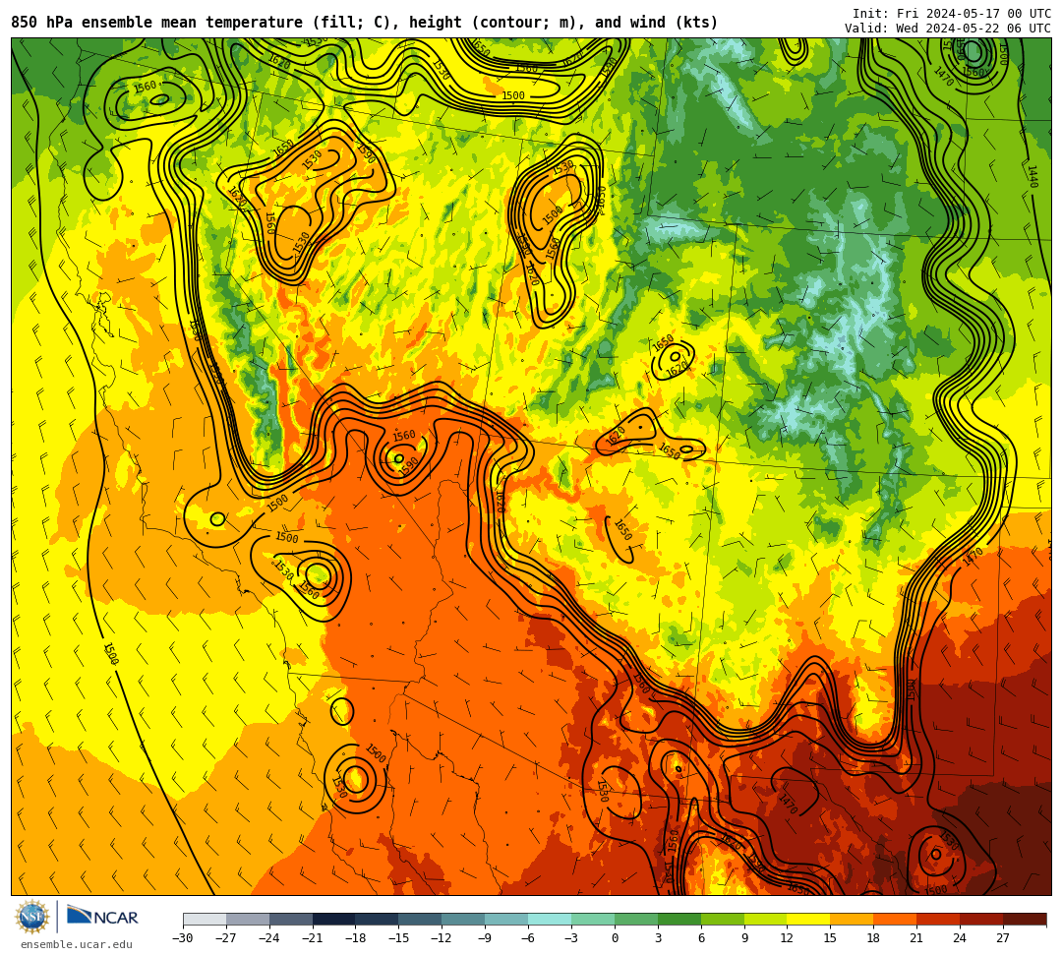The image size is (1062, 957).
Task: Pick the teal −12 to −9 colorbar segment
Action: point(464,919)
